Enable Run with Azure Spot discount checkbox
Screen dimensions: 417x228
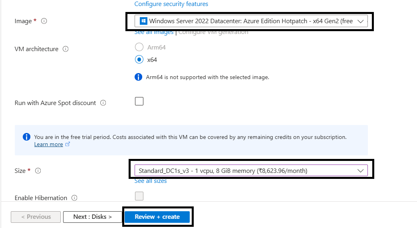click(x=139, y=101)
